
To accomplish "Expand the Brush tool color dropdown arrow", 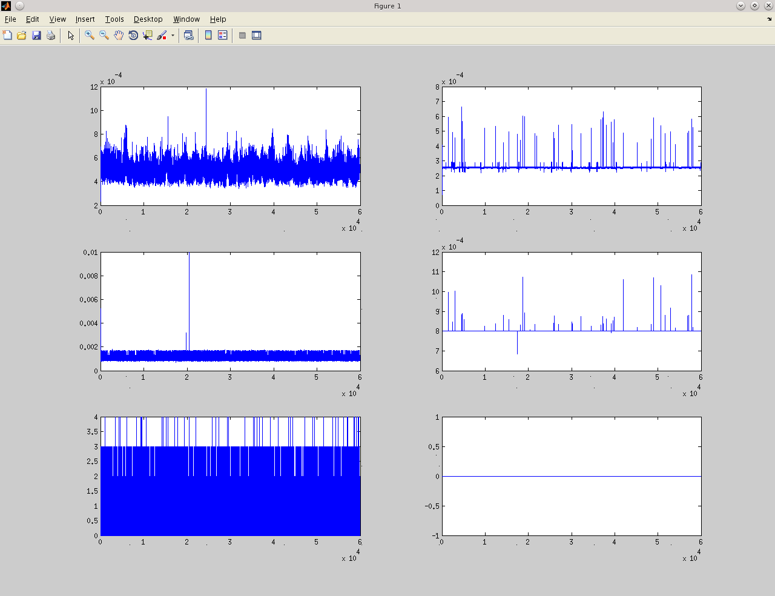I will point(173,35).
